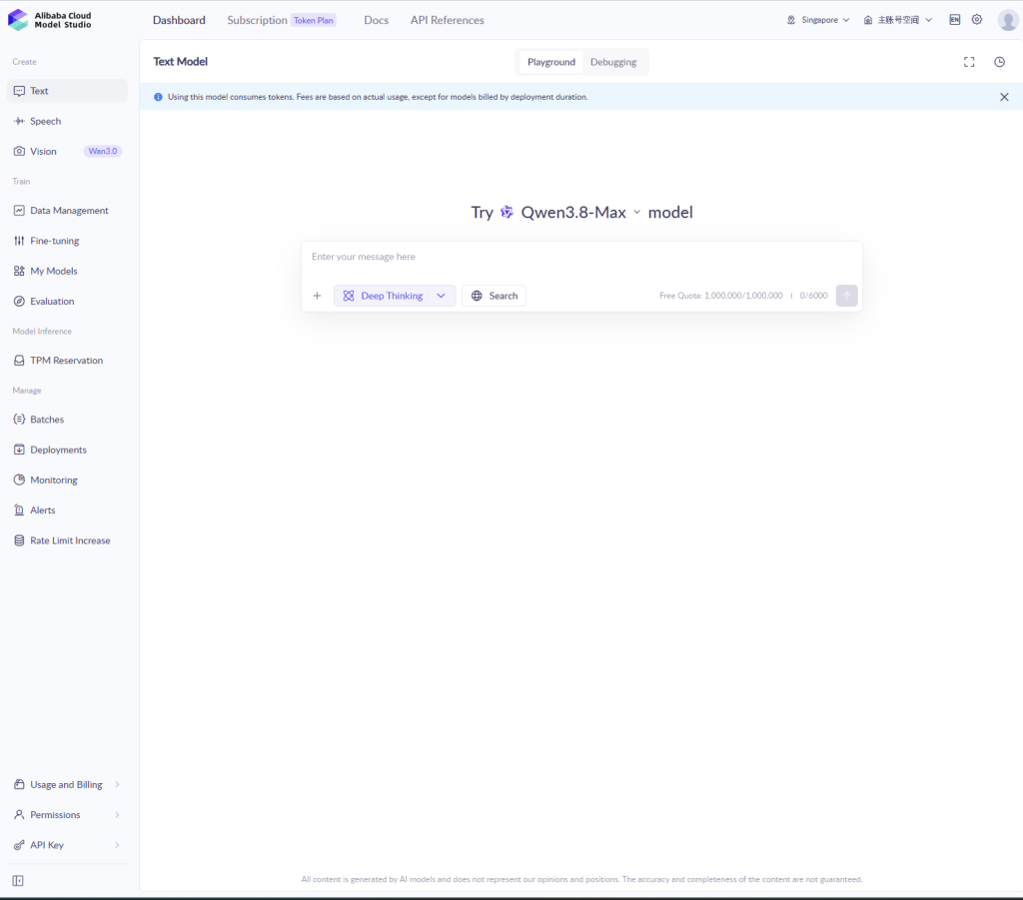
Task: Click the Free Quota 1,000,000/1,000,000 text
Action: tap(721, 296)
